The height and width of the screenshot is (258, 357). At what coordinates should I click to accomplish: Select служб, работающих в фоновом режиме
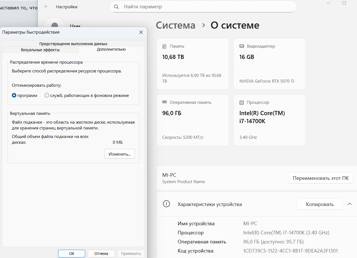click(x=47, y=96)
